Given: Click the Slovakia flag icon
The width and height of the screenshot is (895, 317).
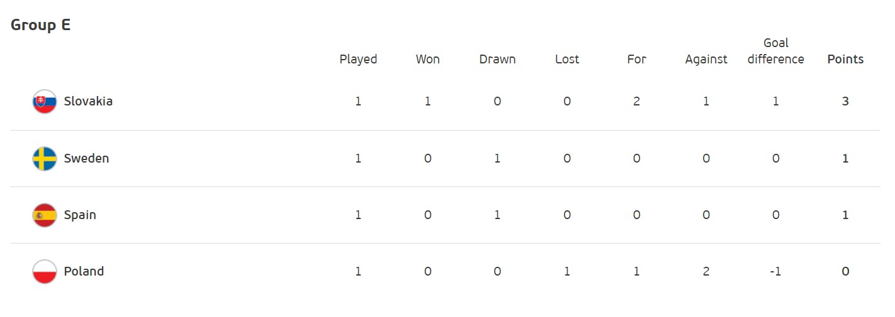Looking at the screenshot, I should [x=45, y=102].
